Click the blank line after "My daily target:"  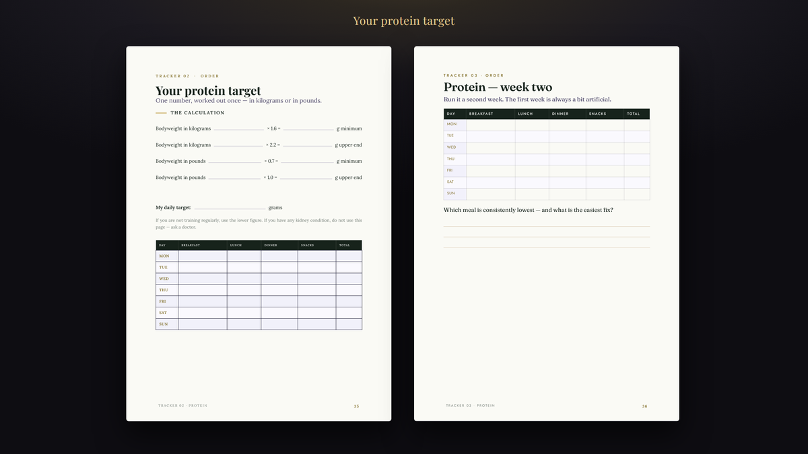point(230,209)
